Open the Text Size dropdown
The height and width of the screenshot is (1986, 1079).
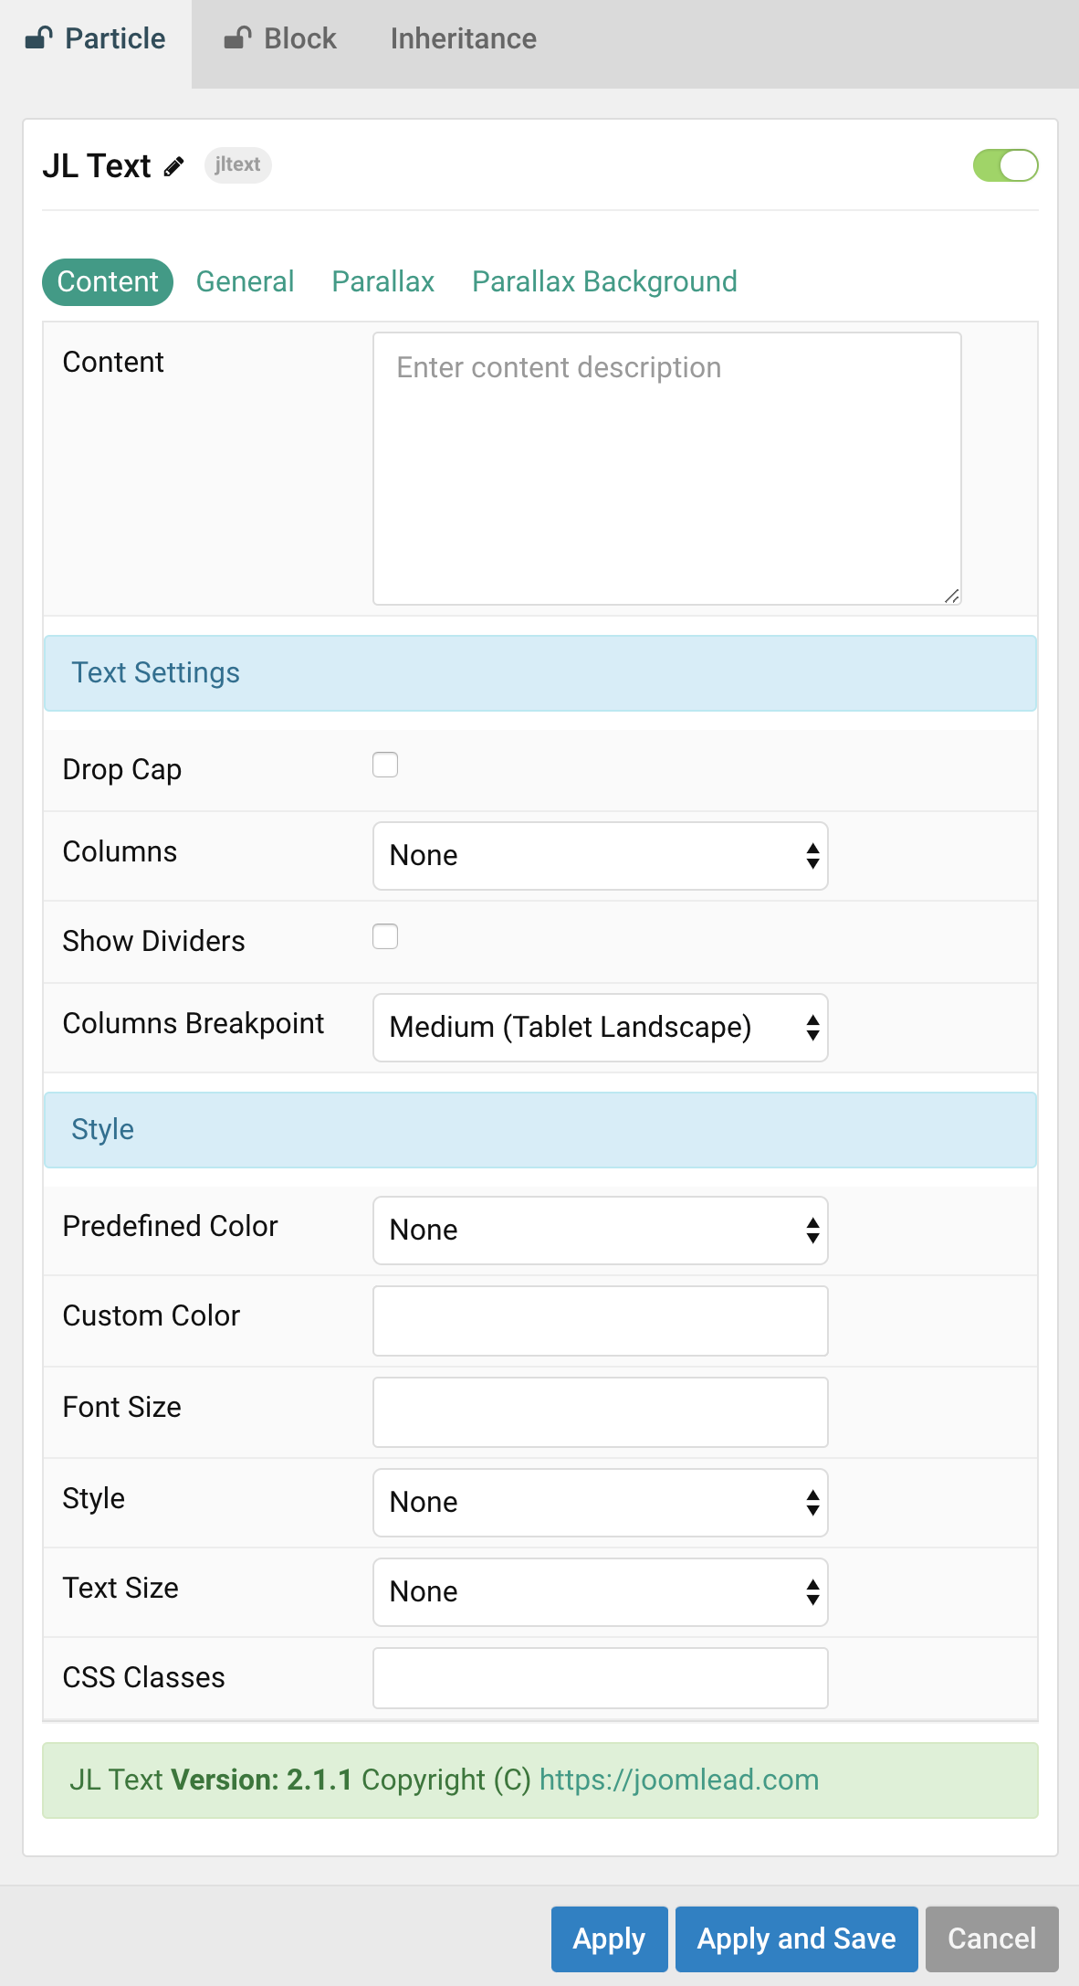(600, 1592)
